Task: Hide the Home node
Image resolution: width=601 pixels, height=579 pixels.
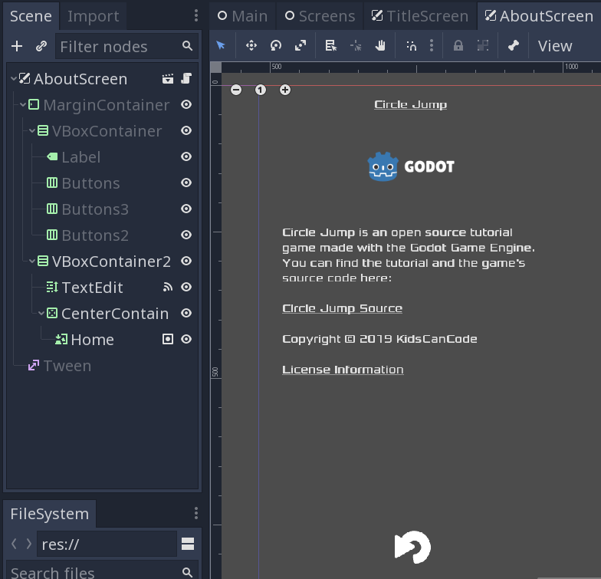Action: [186, 339]
